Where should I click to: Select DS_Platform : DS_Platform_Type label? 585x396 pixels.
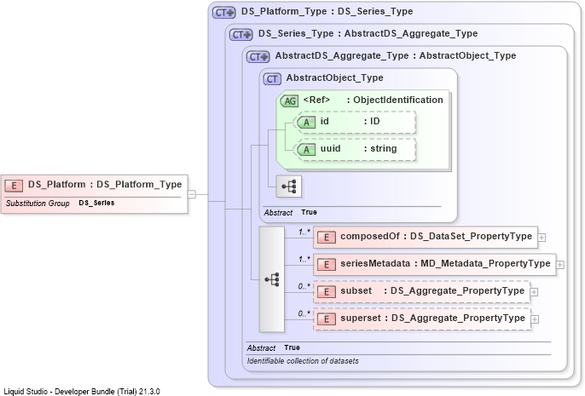click(105, 185)
